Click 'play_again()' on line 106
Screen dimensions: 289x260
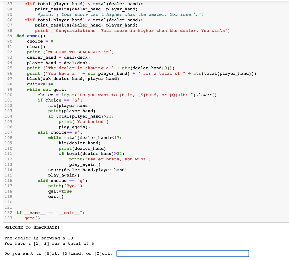tap(74, 127)
